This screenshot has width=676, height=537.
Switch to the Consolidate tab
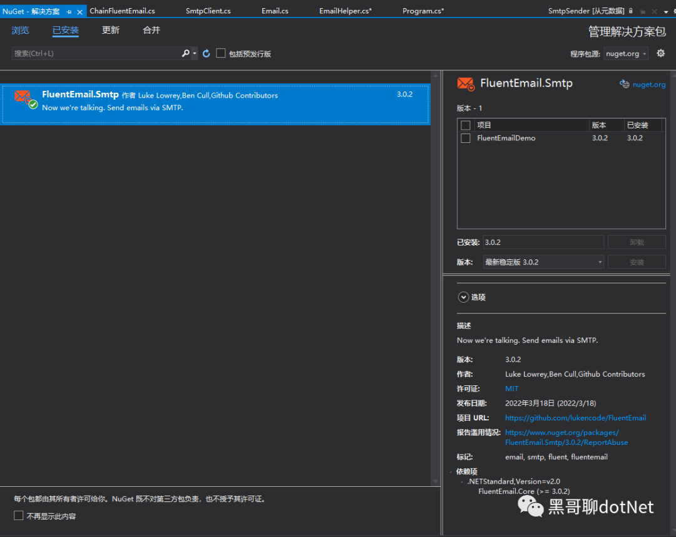tap(151, 30)
